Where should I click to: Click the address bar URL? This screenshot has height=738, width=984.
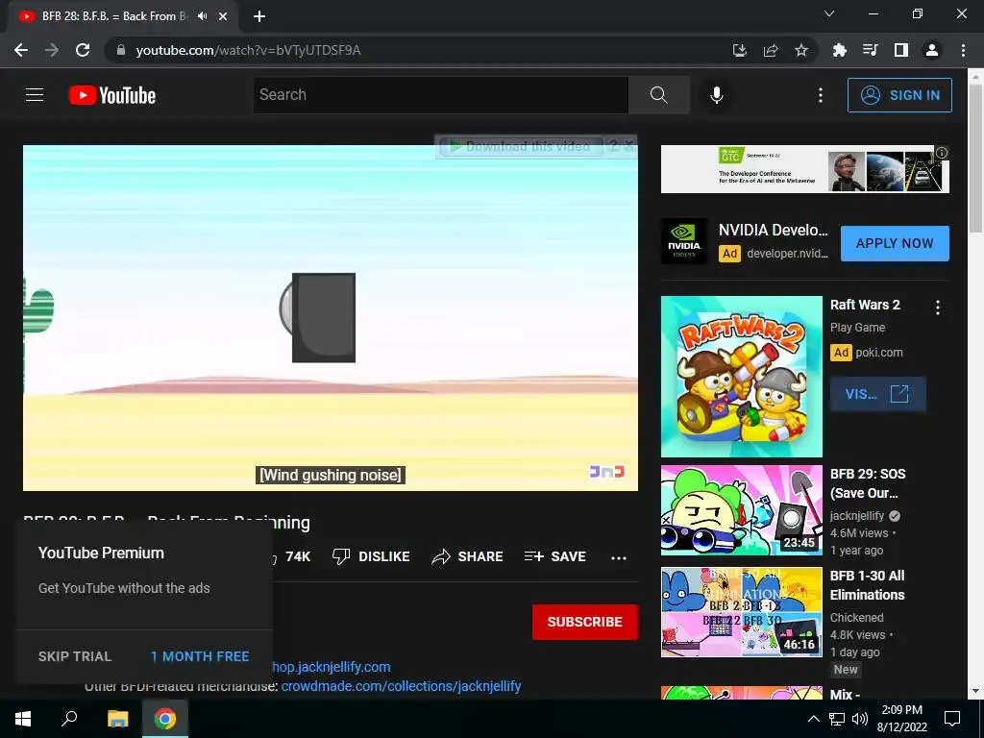[x=248, y=50]
